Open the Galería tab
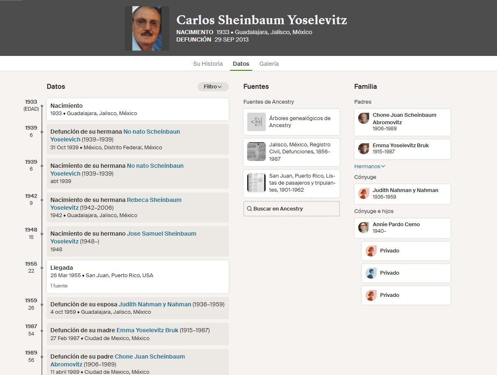The height and width of the screenshot is (375, 497). (x=269, y=64)
